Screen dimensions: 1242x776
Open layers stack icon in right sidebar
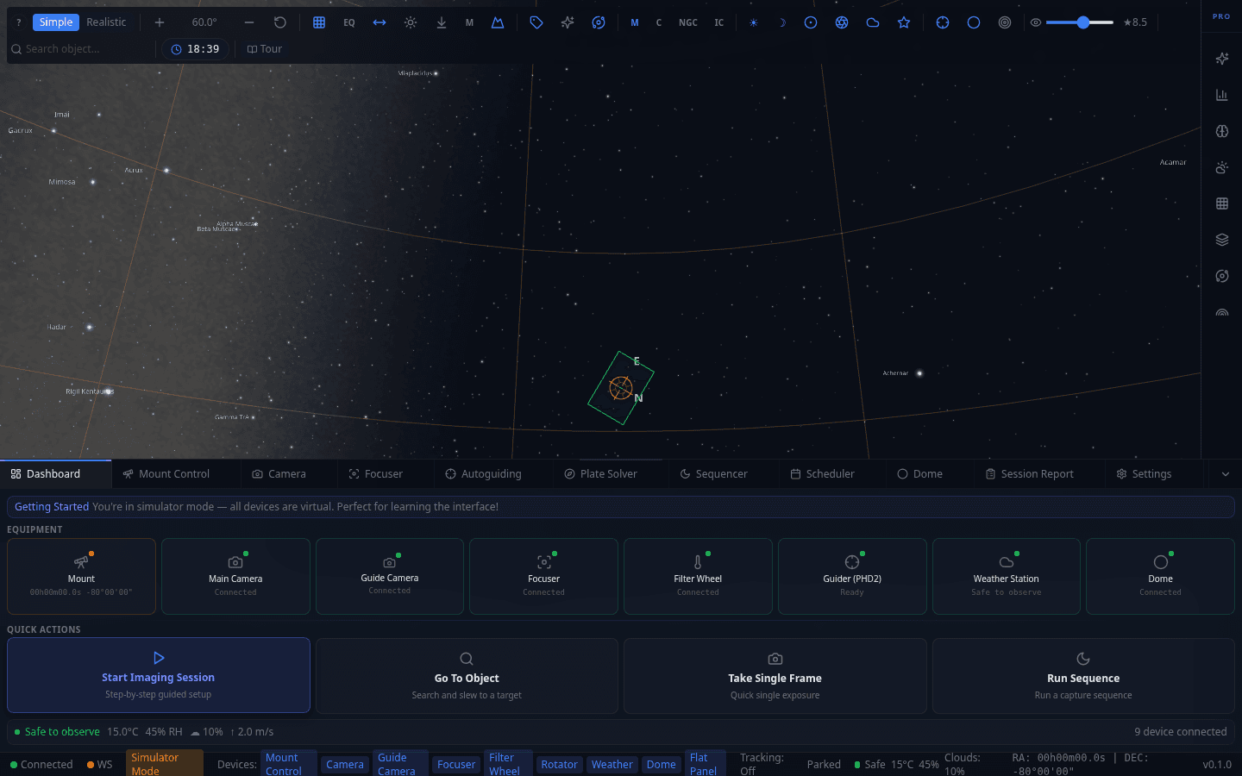pyautogui.click(x=1222, y=240)
